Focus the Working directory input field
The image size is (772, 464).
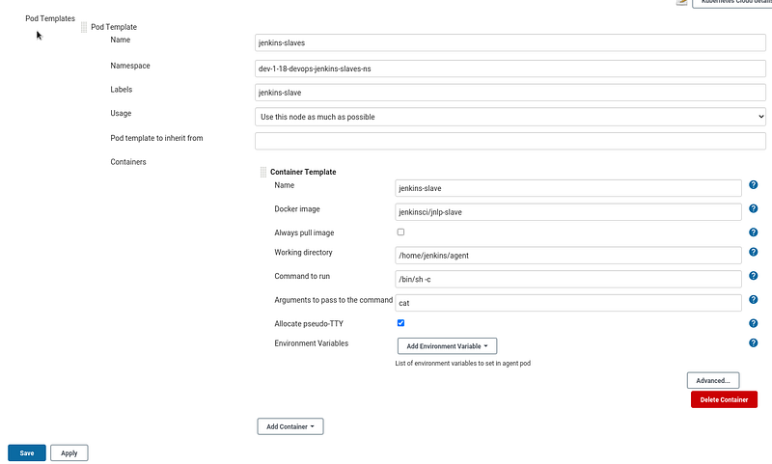click(568, 256)
